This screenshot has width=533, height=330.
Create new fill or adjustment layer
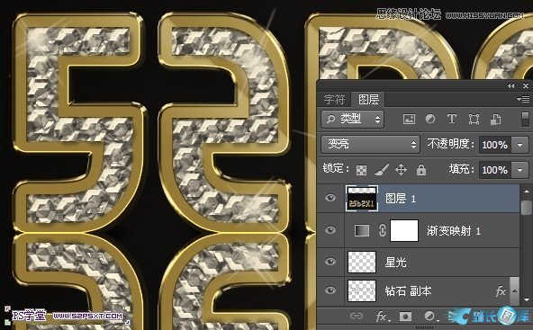tap(430, 317)
